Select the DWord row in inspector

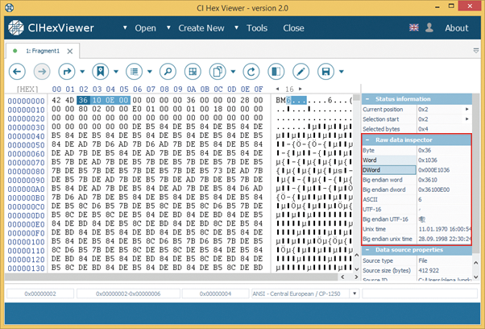click(417, 170)
